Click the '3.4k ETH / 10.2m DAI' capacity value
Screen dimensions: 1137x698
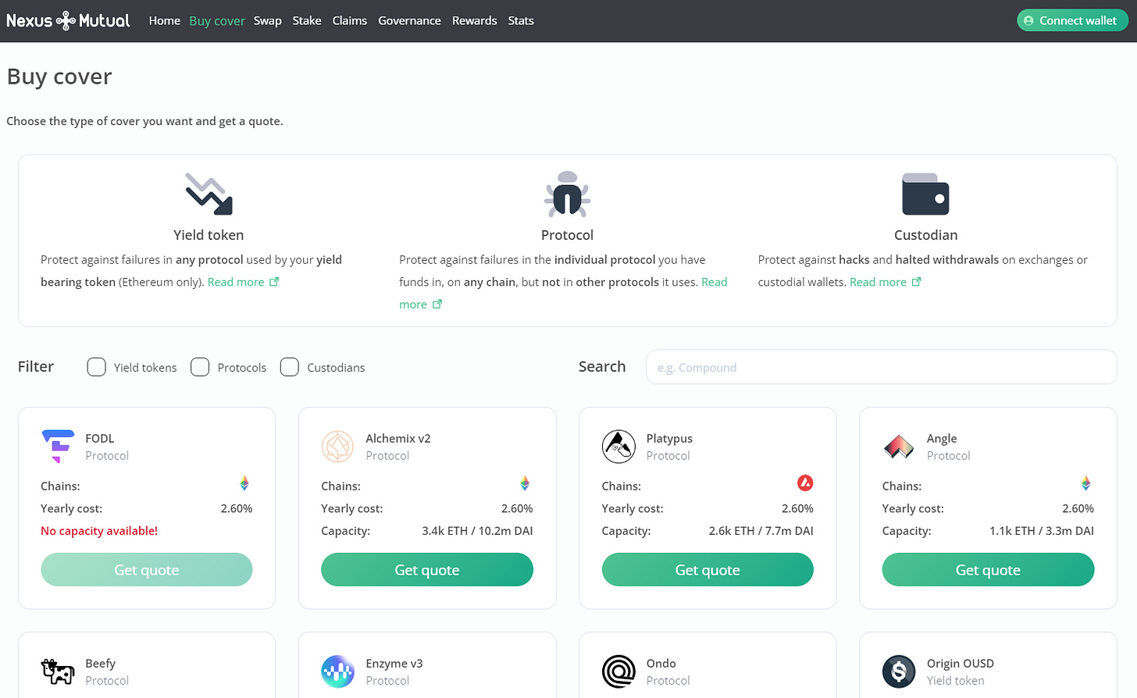(x=477, y=531)
